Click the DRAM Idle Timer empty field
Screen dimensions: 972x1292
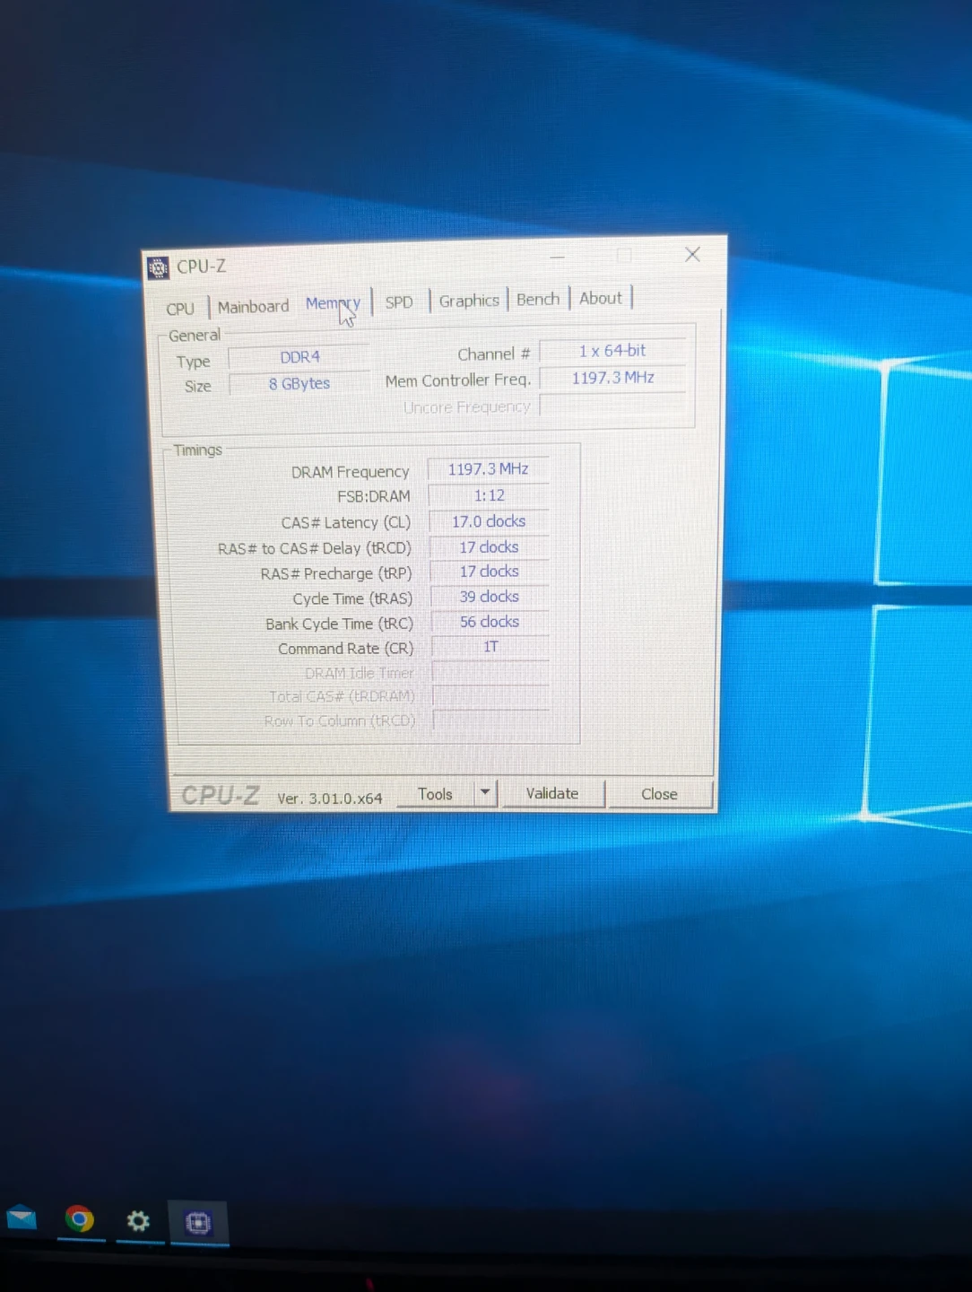[490, 672]
